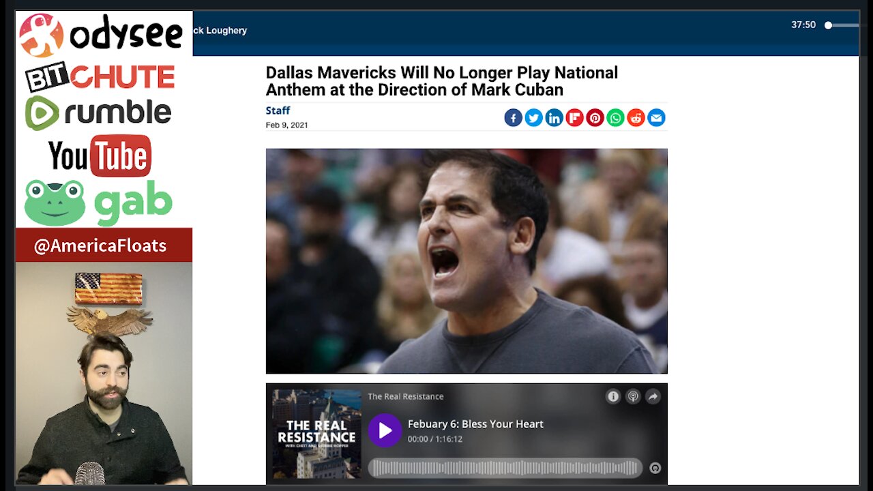
Task: Click the Mark Cuban article photo
Action: click(x=467, y=261)
